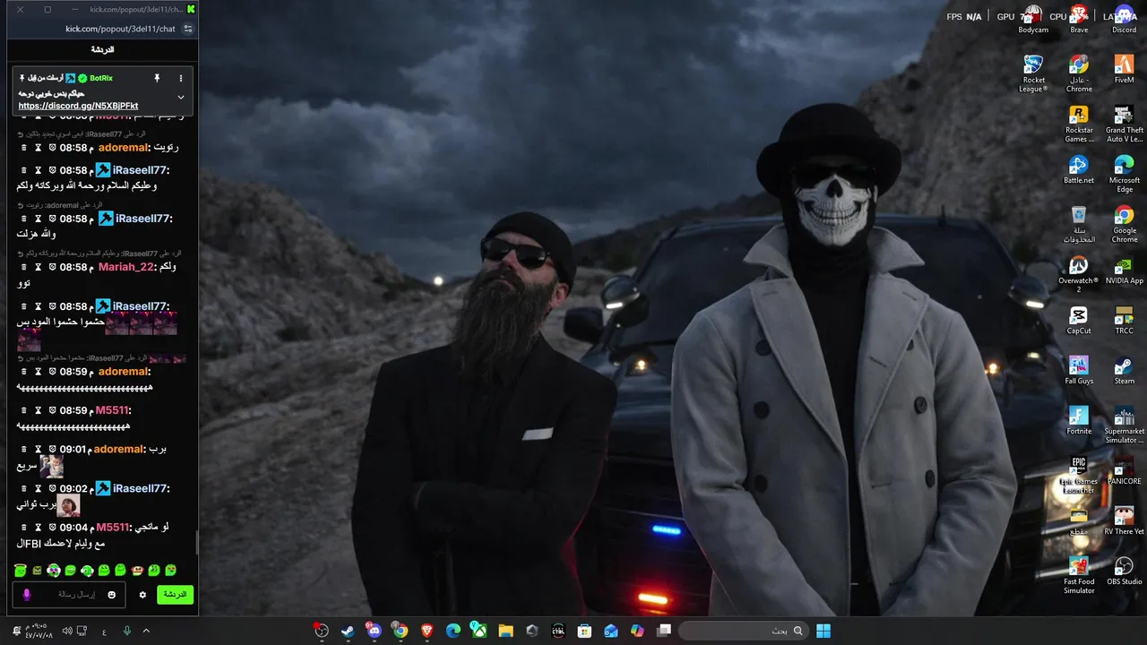Select the Kick popout window title tab
Image resolution: width=1147 pixels, height=645 pixels.
coord(137,9)
